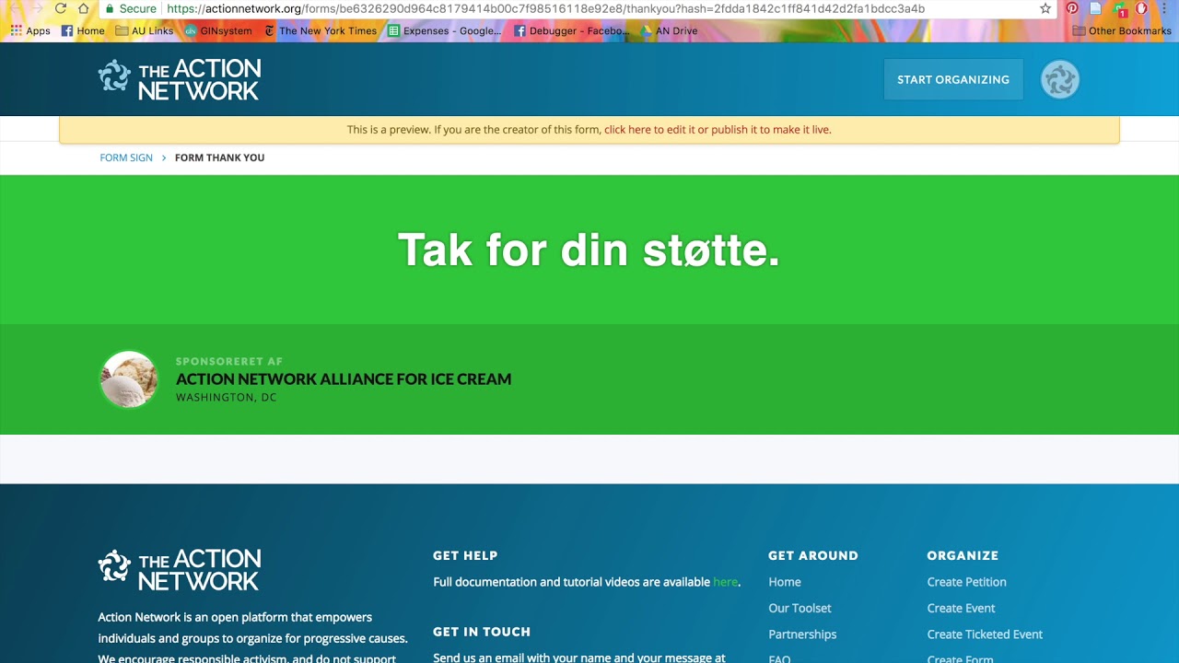This screenshot has width=1179, height=663.
Task: Click the ice cream sponsor thumbnail
Action: 129,379
